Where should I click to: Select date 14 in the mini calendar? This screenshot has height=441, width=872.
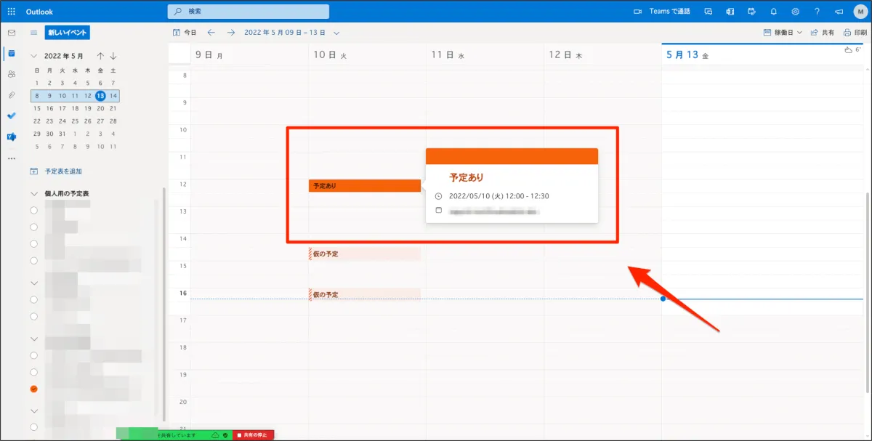pos(113,96)
